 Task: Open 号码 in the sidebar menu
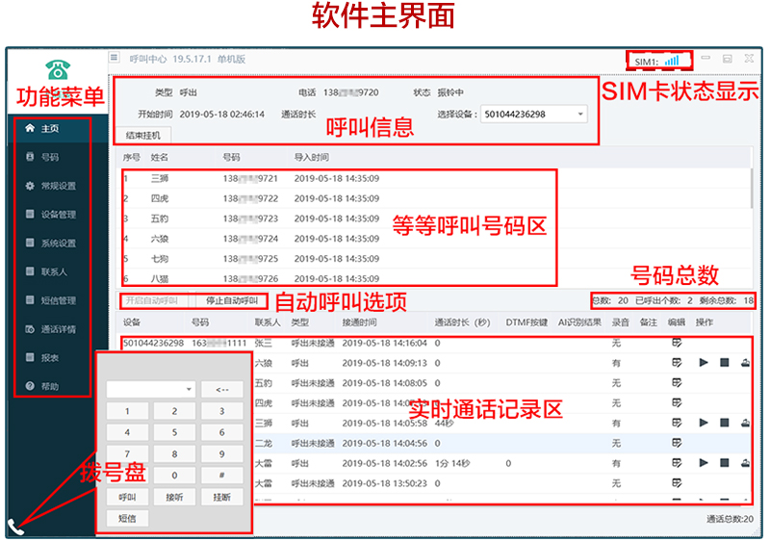click(x=48, y=156)
